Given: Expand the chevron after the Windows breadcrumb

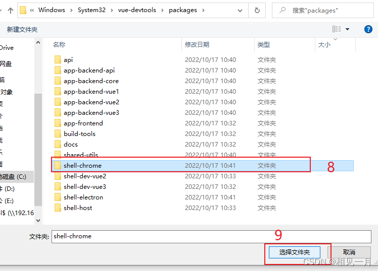Looking at the screenshot, I should [x=71, y=11].
